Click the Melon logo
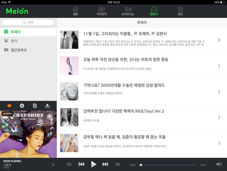This screenshot has width=227, height=171. pos(17,11)
